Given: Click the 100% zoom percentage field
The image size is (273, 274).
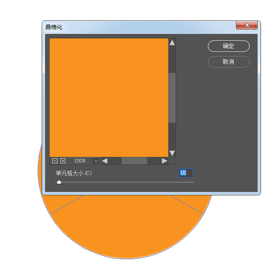Looking at the screenshot, I should pyautogui.click(x=80, y=161).
